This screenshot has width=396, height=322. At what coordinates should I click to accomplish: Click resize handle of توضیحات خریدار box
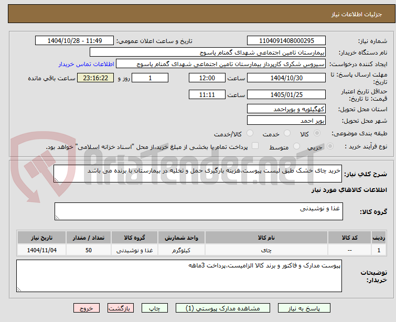(x=19, y=289)
